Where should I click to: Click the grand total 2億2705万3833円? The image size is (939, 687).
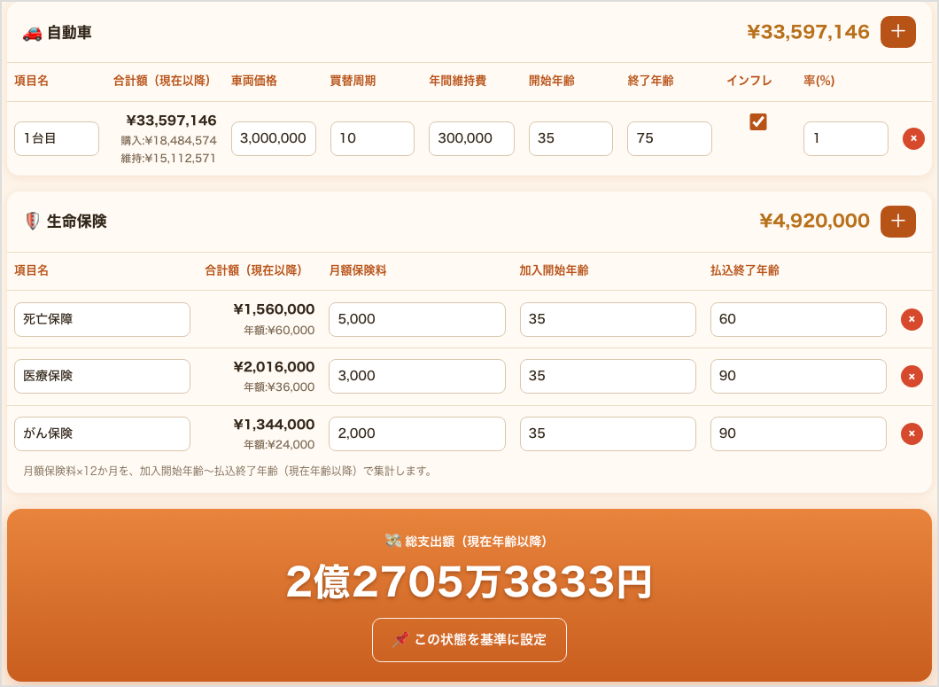469,582
